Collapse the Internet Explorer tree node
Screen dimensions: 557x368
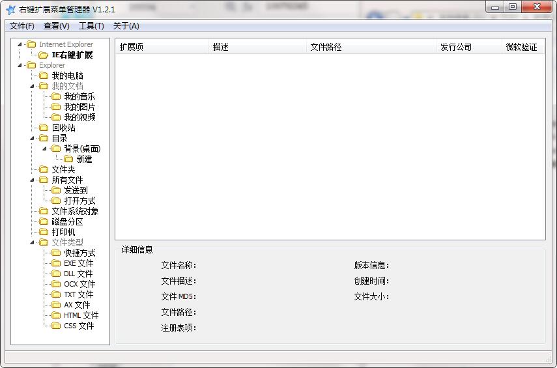pyautogui.click(x=20, y=44)
